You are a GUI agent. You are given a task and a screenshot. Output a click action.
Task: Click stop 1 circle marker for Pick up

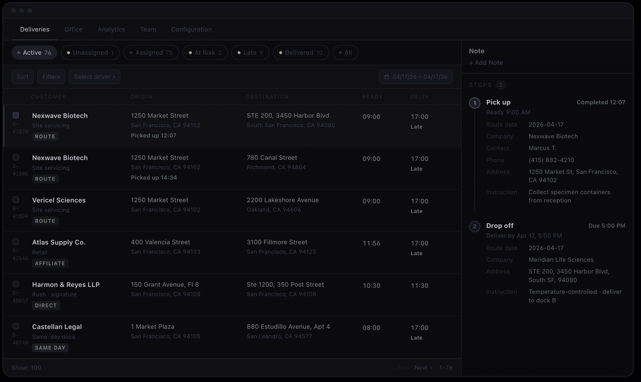pyautogui.click(x=474, y=103)
